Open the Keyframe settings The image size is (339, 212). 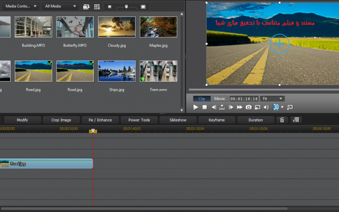click(217, 120)
